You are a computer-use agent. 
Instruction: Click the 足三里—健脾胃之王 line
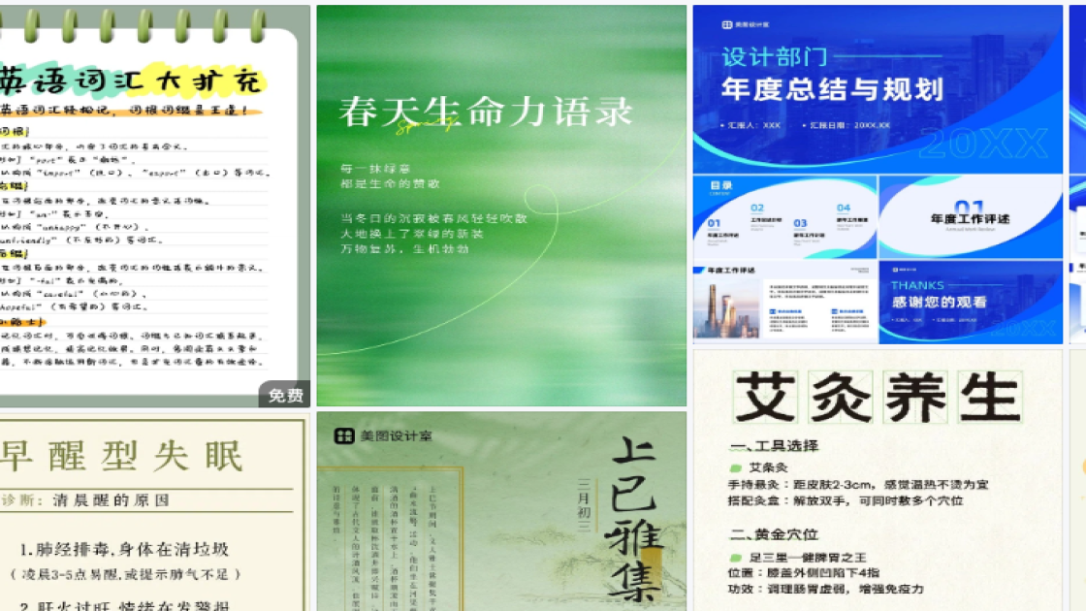[x=808, y=557]
